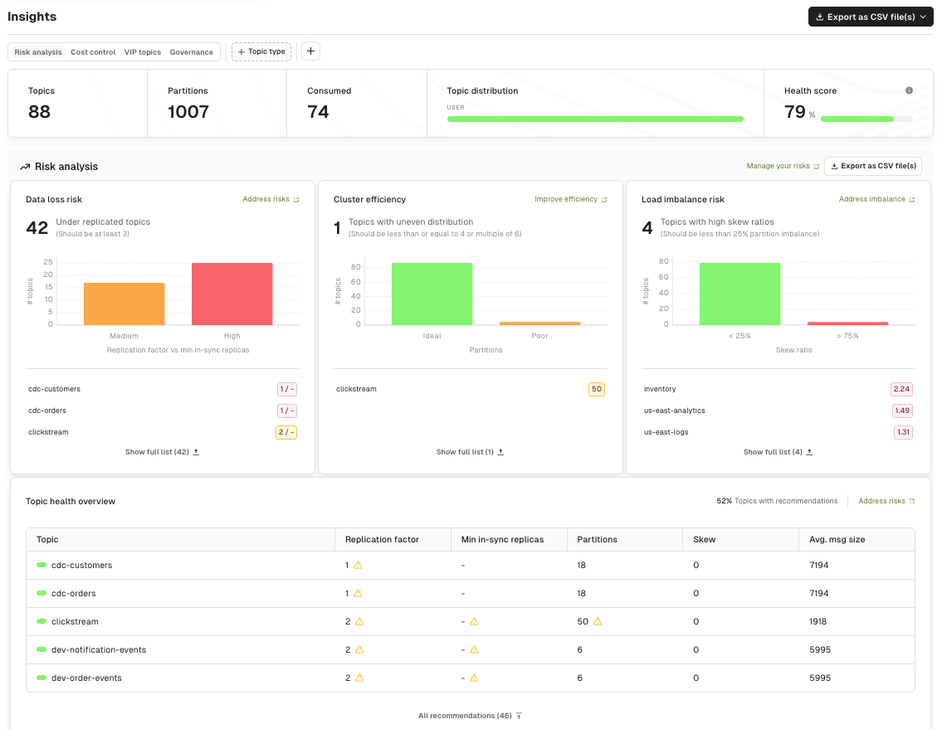Click the green Topic distribution progress bar
Image resolution: width=942 pixels, height=729 pixels.
point(596,119)
